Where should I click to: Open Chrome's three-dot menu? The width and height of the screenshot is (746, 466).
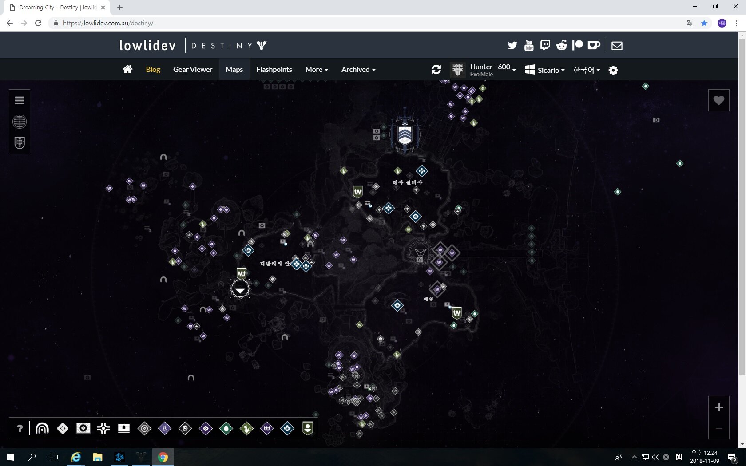coord(736,23)
